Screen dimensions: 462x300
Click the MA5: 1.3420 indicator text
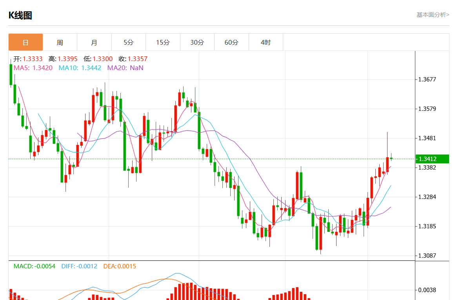pyautogui.click(x=33, y=68)
